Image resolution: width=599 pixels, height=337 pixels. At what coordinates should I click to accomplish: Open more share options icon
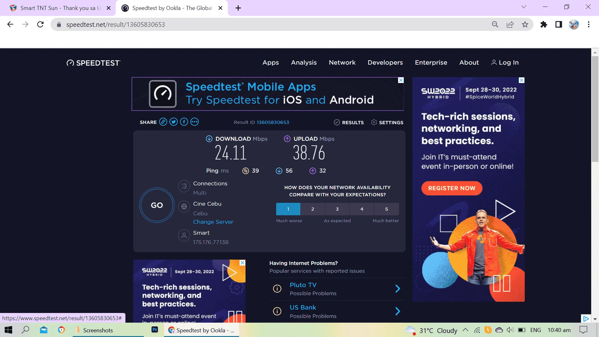[194, 122]
